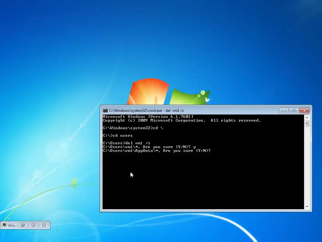Click the scrollbar up arrow in cmd
Viewport: 322px width, 242px height.
[307, 117]
